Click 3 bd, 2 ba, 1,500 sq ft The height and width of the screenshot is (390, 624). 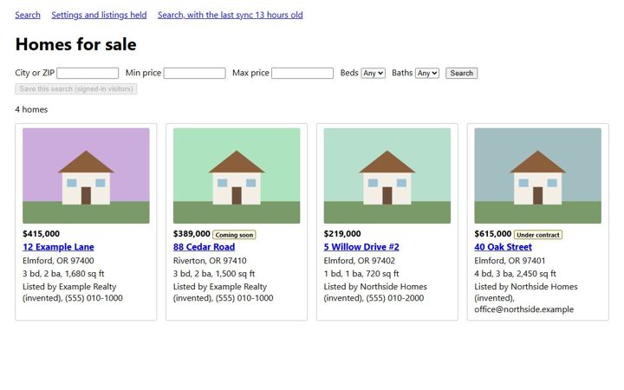point(214,274)
